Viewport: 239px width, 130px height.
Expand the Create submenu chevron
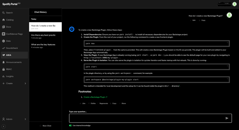[25, 83]
